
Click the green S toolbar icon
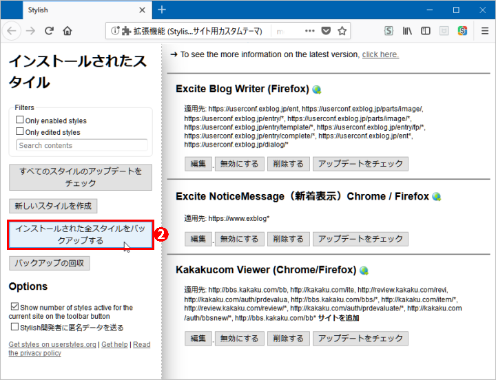[x=389, y=31]
